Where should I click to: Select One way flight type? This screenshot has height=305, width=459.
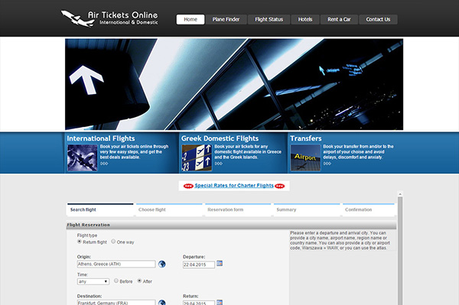pyautogui.click(x=113, y=242)
